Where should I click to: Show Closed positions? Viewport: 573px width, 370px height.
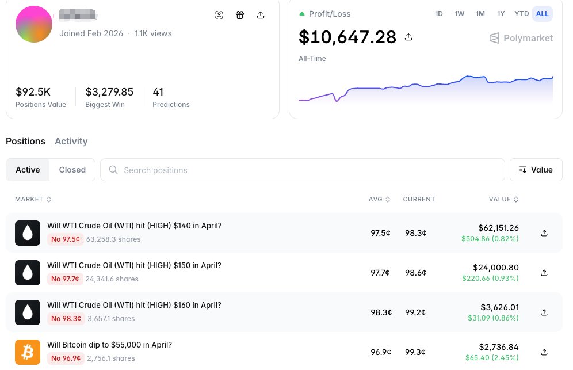(x=72, y=170)
